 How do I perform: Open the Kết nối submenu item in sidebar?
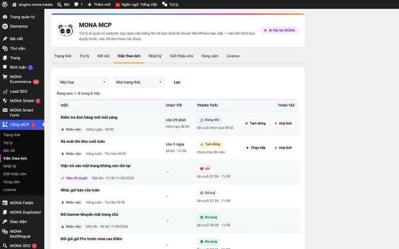(x=9, y=151)
